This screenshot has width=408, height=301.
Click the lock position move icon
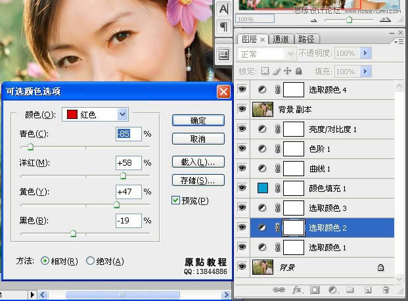click(x=287, y=71)
